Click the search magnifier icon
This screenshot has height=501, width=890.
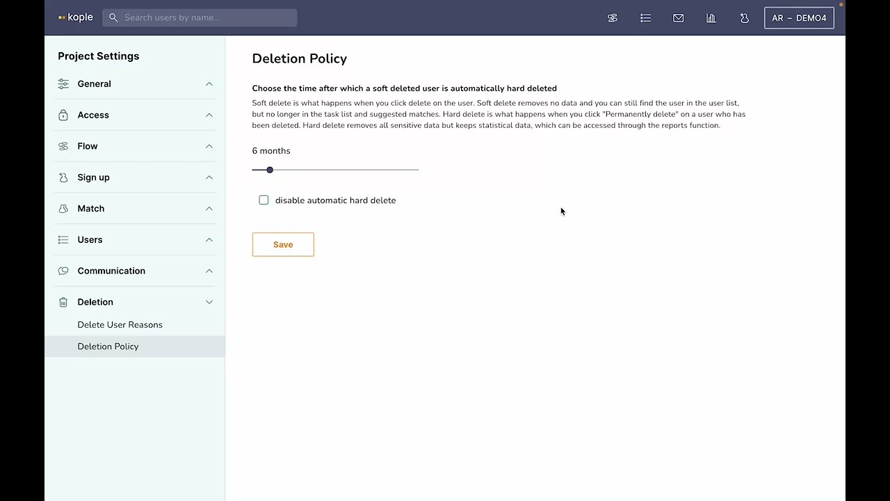pyautogui.click(x=113, y=18)
